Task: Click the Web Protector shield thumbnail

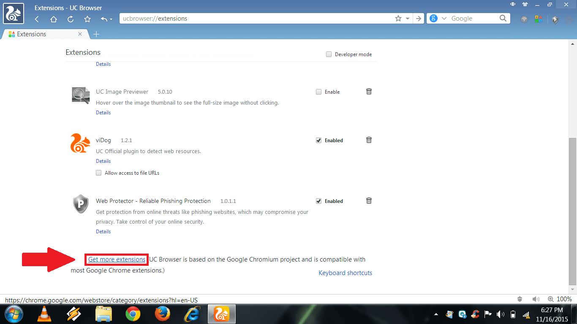Action: coord(81,204)
